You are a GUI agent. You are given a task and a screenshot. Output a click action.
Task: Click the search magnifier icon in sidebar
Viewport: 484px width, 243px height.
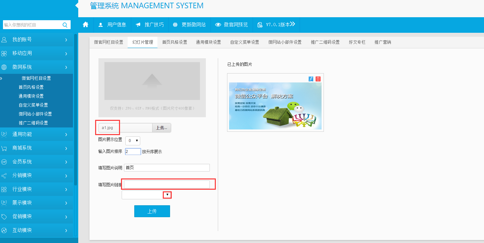tap(65, 25)
